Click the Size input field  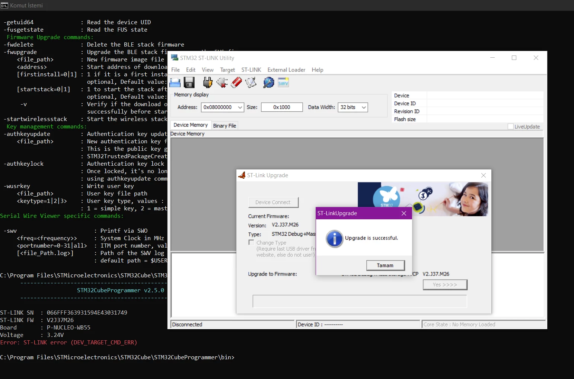[x=282, y=107]
